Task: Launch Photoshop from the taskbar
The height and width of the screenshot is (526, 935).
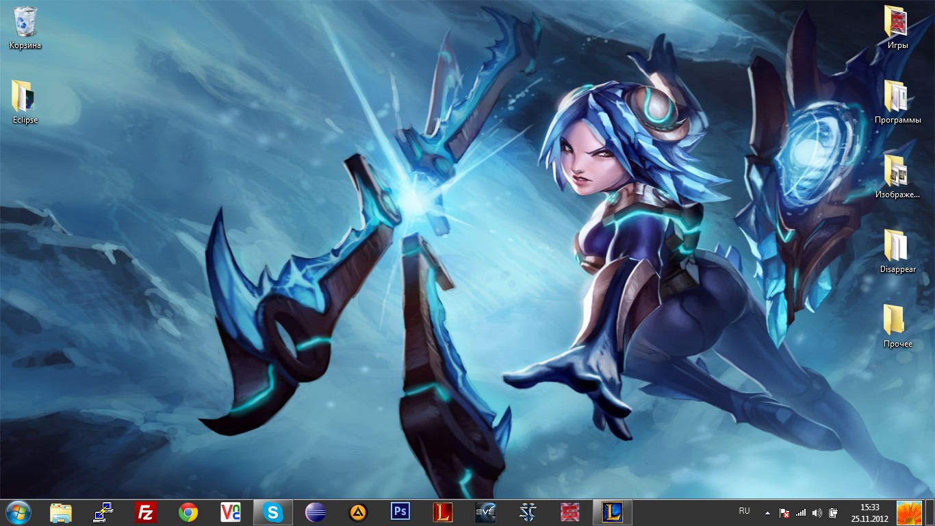Action: (400, 512)
